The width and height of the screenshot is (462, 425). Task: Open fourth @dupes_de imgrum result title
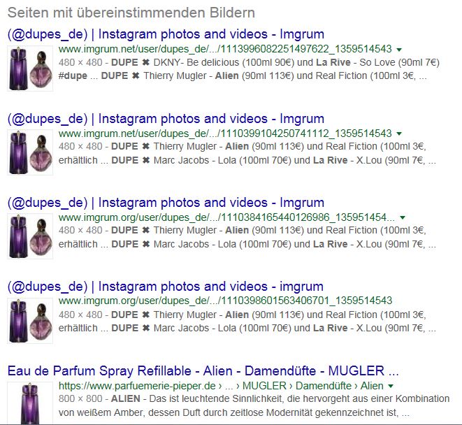(x=166, y=287)
